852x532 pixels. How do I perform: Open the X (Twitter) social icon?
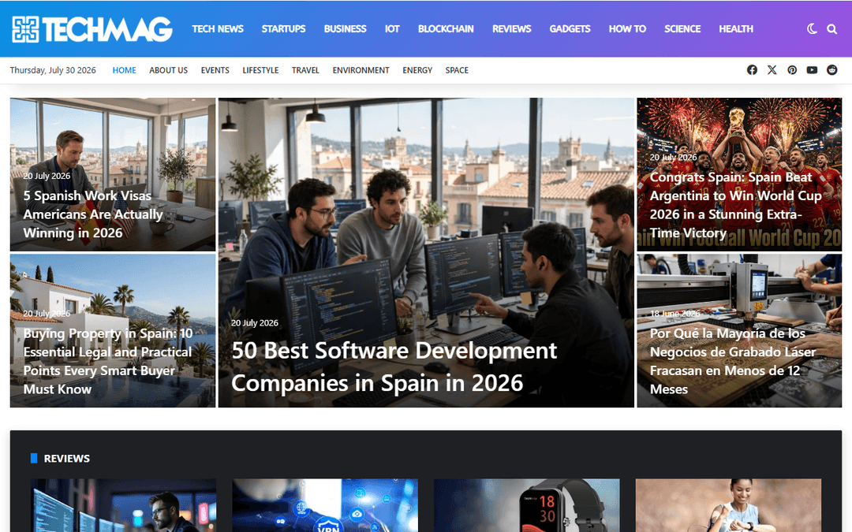(x=772, y=70)
